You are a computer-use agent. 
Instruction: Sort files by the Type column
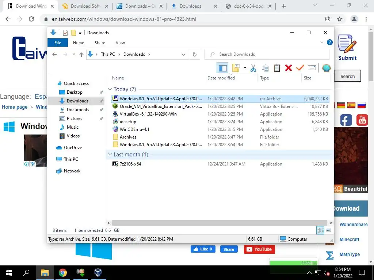(279, 78)
